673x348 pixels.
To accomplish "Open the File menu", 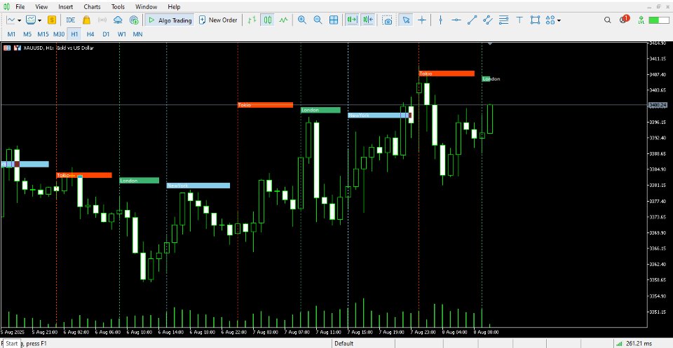I will click(x=20, y=7).
